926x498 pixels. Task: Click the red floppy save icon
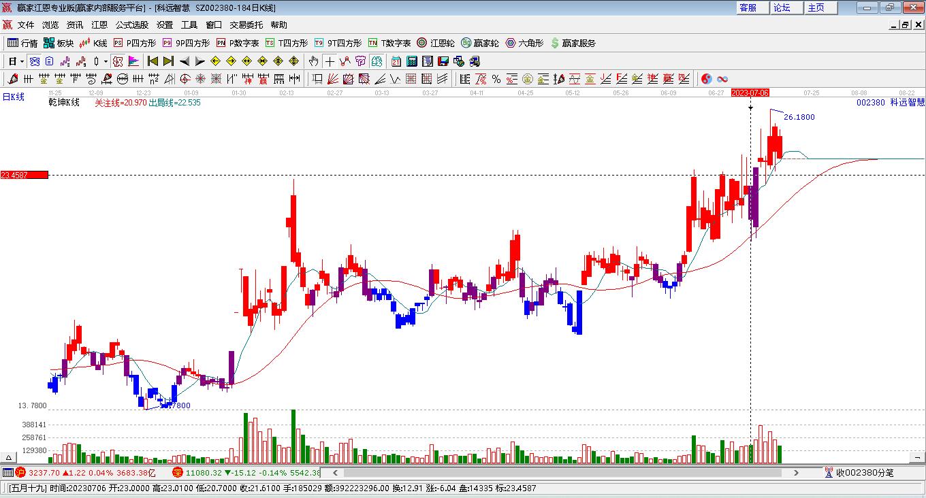443,61
